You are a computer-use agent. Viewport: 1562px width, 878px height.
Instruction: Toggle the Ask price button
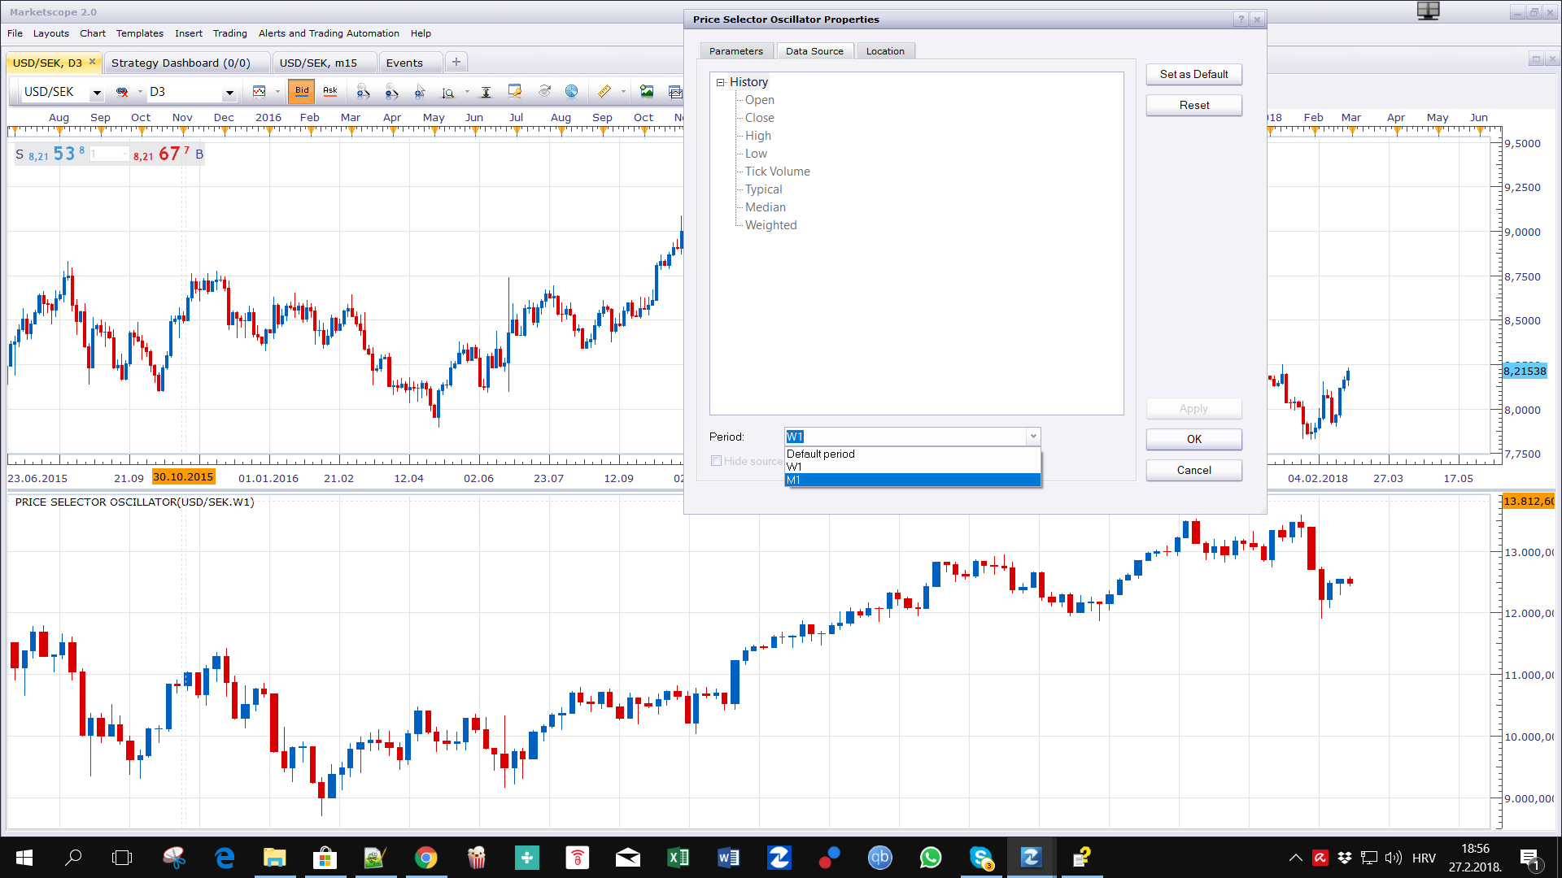tap(330, 91)
